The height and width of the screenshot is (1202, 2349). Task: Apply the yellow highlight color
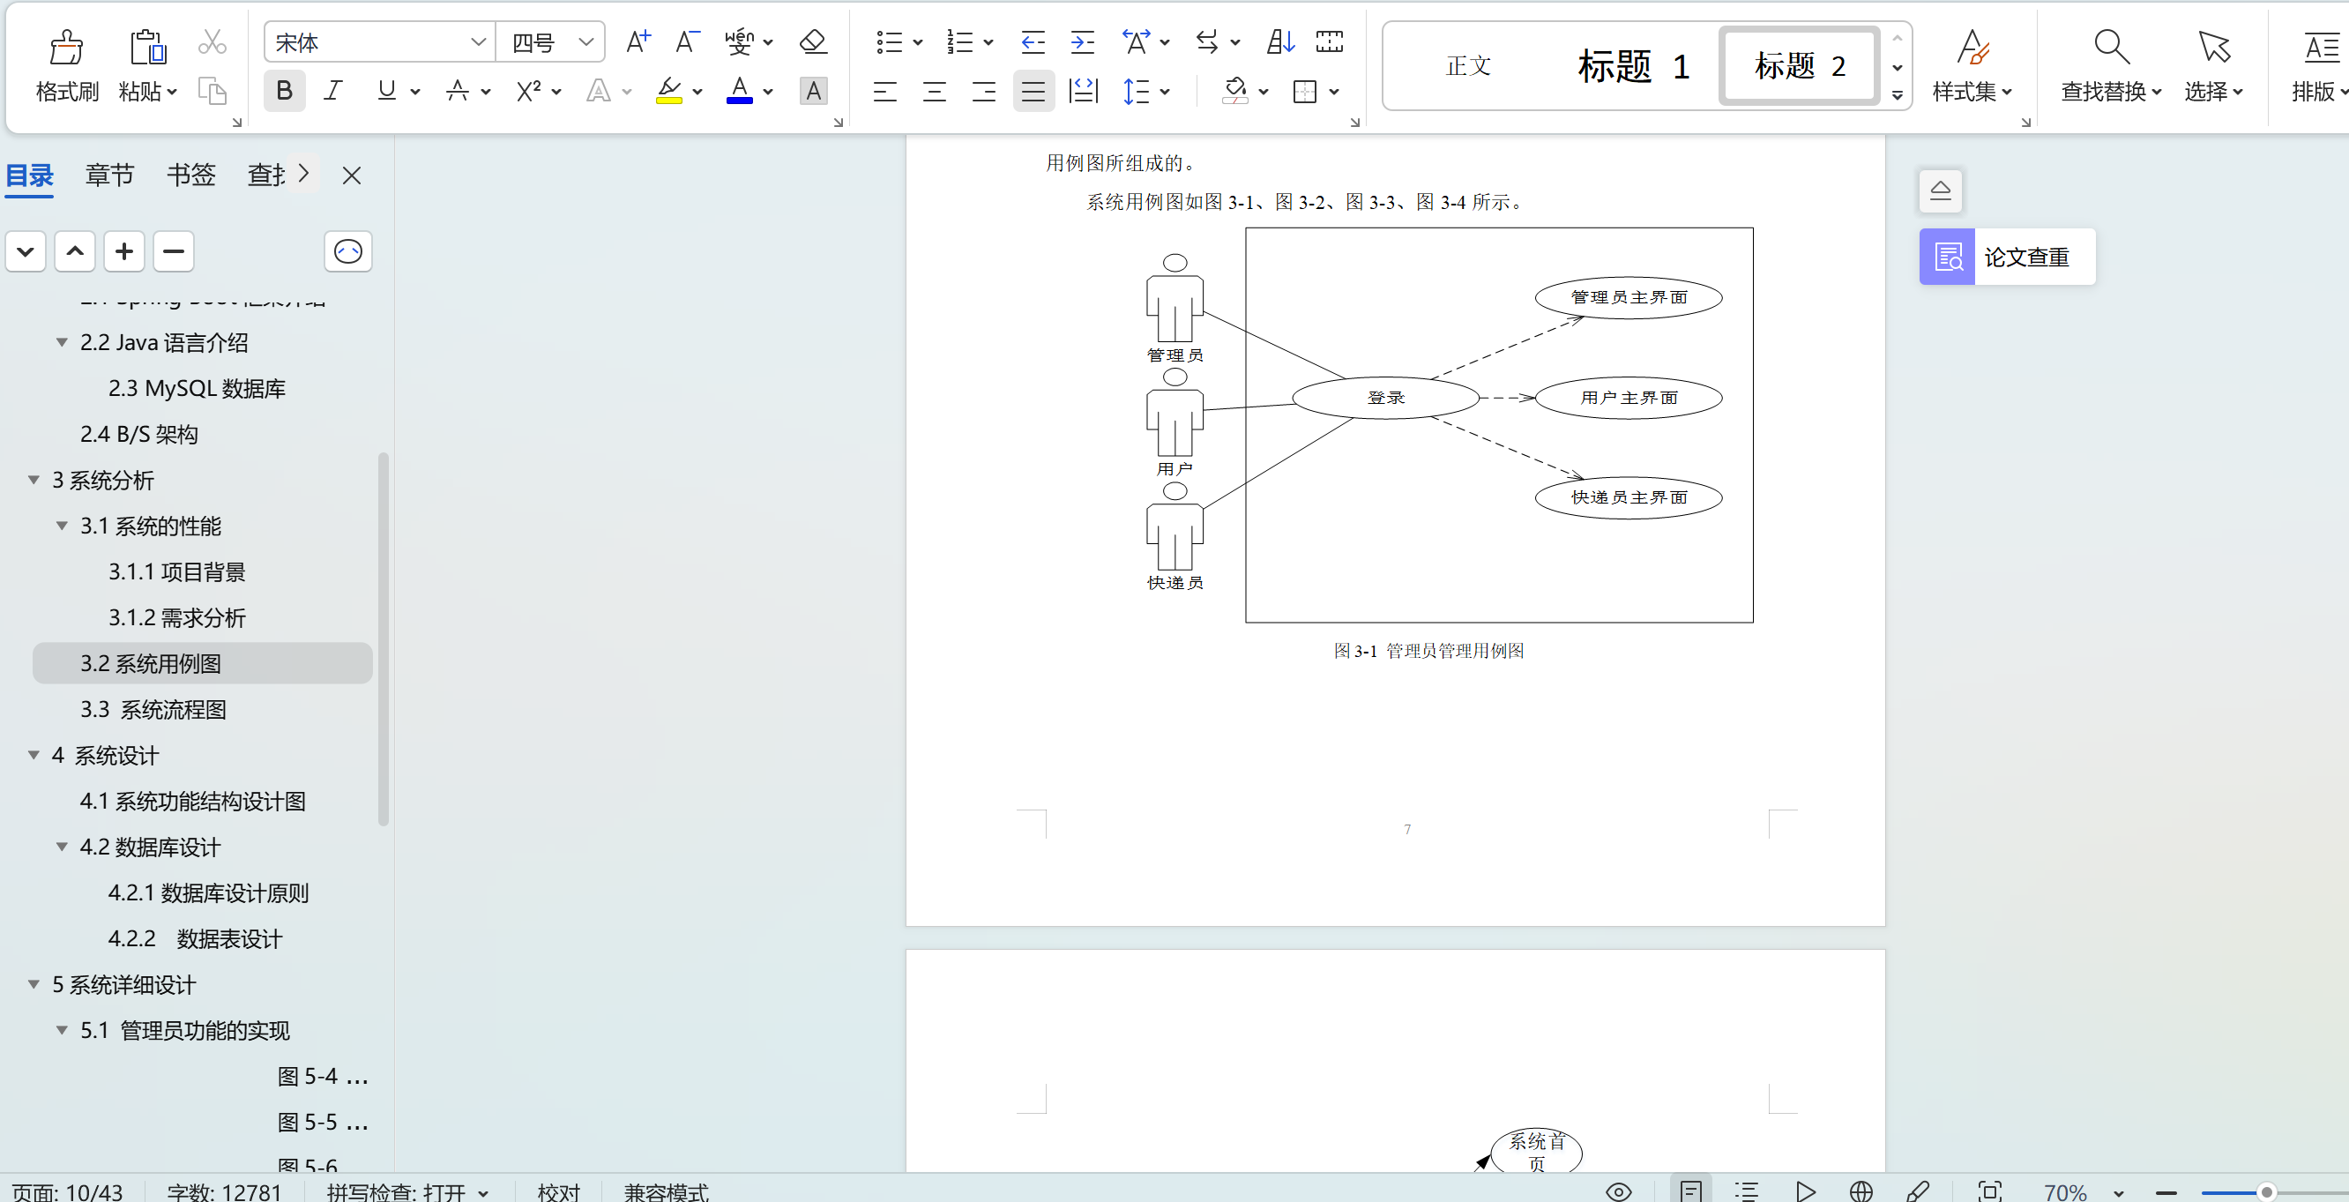click(x=668, y=91)
